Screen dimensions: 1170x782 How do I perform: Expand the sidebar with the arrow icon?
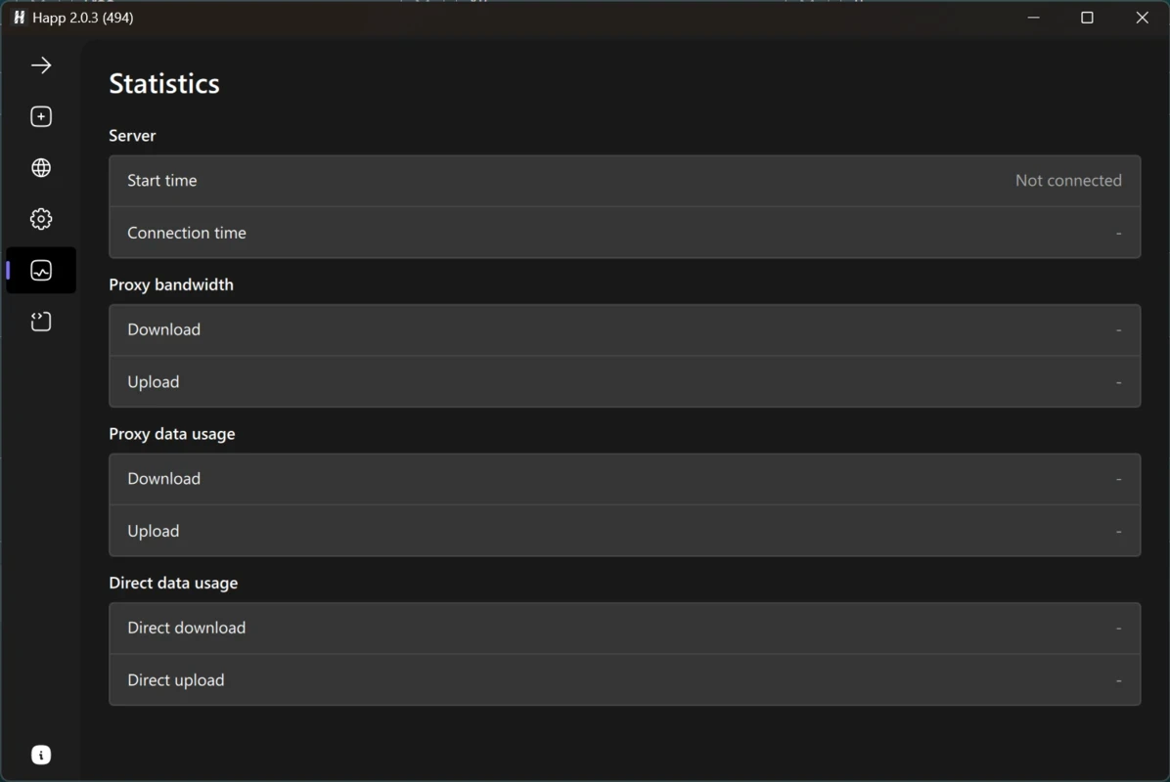click(41, 65)
